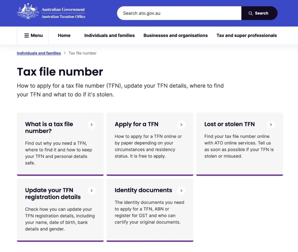This screenshot has width=298, height=252.
Task: Click arrow icon on 'Apply for a TFN' card
Action: pos(181,124)
